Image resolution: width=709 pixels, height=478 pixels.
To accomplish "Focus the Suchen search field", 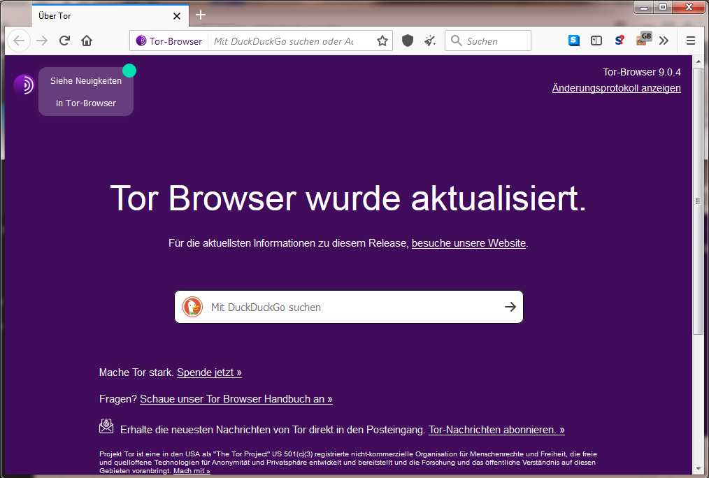I will [488, 41].
